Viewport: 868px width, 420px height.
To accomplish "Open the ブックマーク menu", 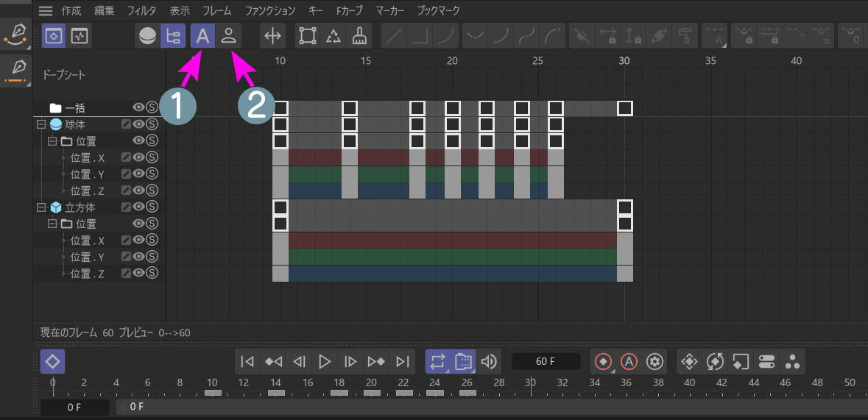I will 438,11.
